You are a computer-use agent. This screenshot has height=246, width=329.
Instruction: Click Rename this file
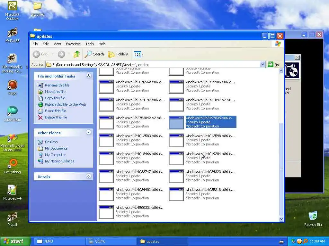point(57,85)
